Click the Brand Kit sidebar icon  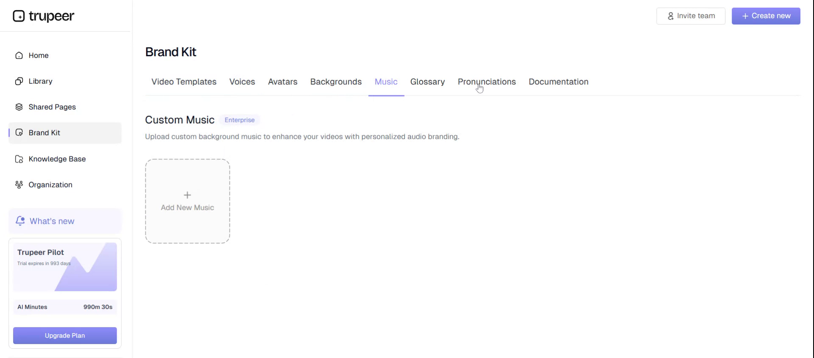(x=19, y=133)
